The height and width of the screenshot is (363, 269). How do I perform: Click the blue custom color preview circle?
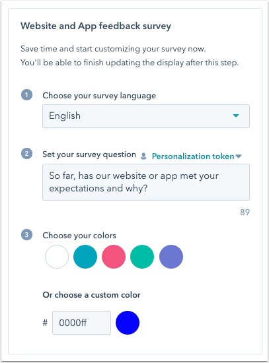[128, 323]
